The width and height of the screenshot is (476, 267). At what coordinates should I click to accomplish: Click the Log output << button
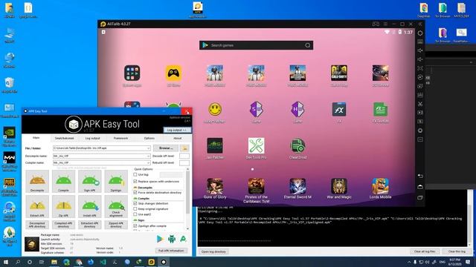click(177, 130)
